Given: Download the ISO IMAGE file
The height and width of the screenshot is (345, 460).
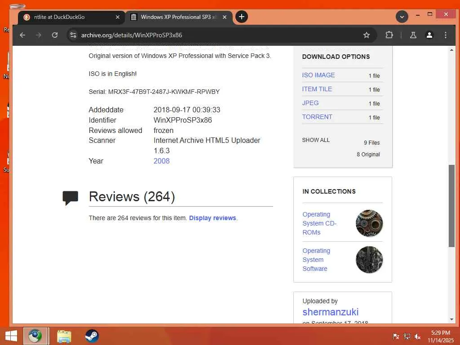Looking at the screenshot, I should (318, 75).
